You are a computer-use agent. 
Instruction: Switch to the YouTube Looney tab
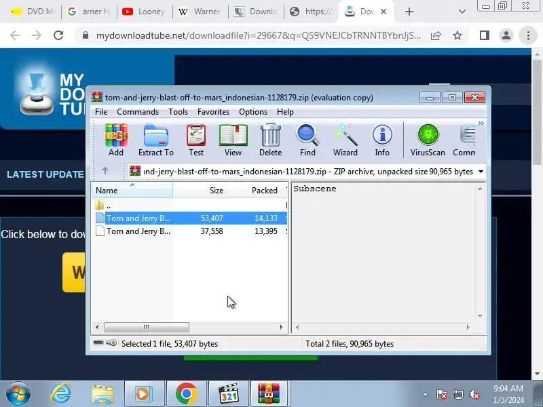[x=144, y=12]
